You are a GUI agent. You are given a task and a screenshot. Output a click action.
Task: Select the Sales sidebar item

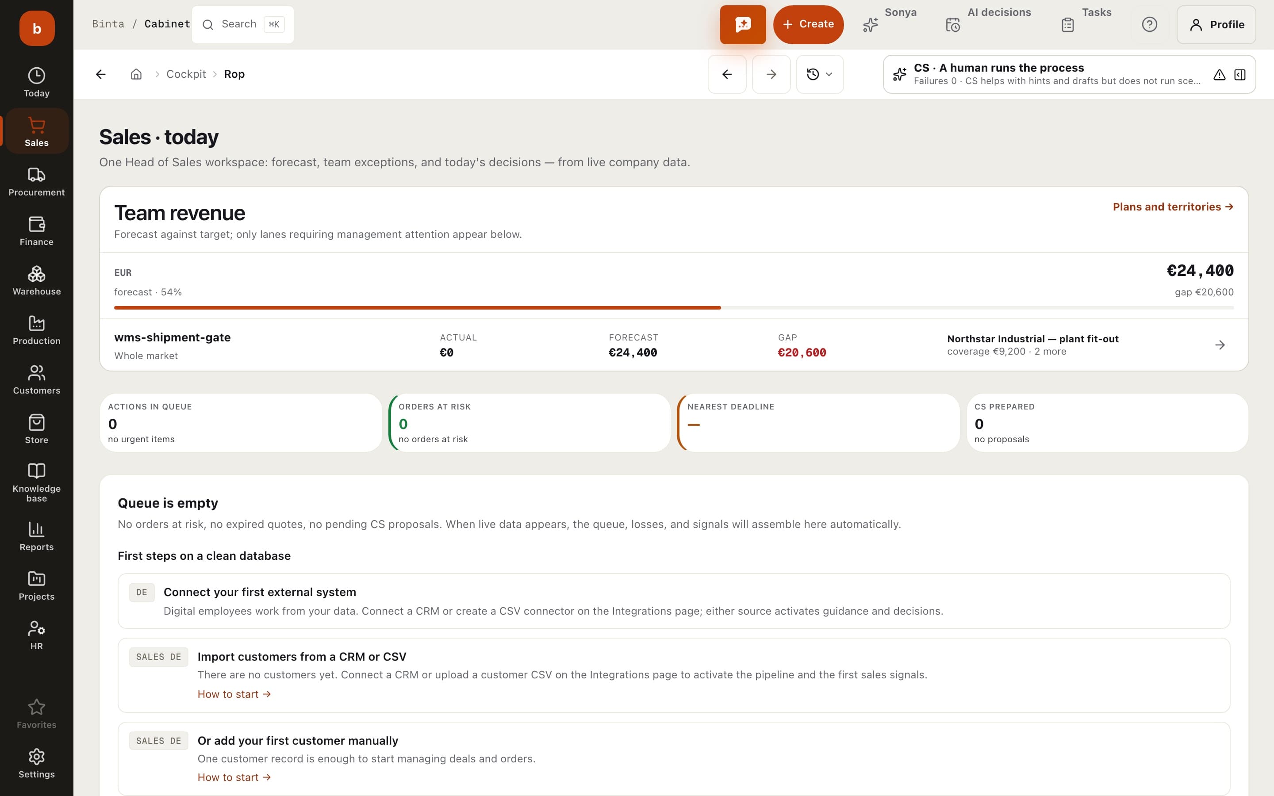(36, 132)
